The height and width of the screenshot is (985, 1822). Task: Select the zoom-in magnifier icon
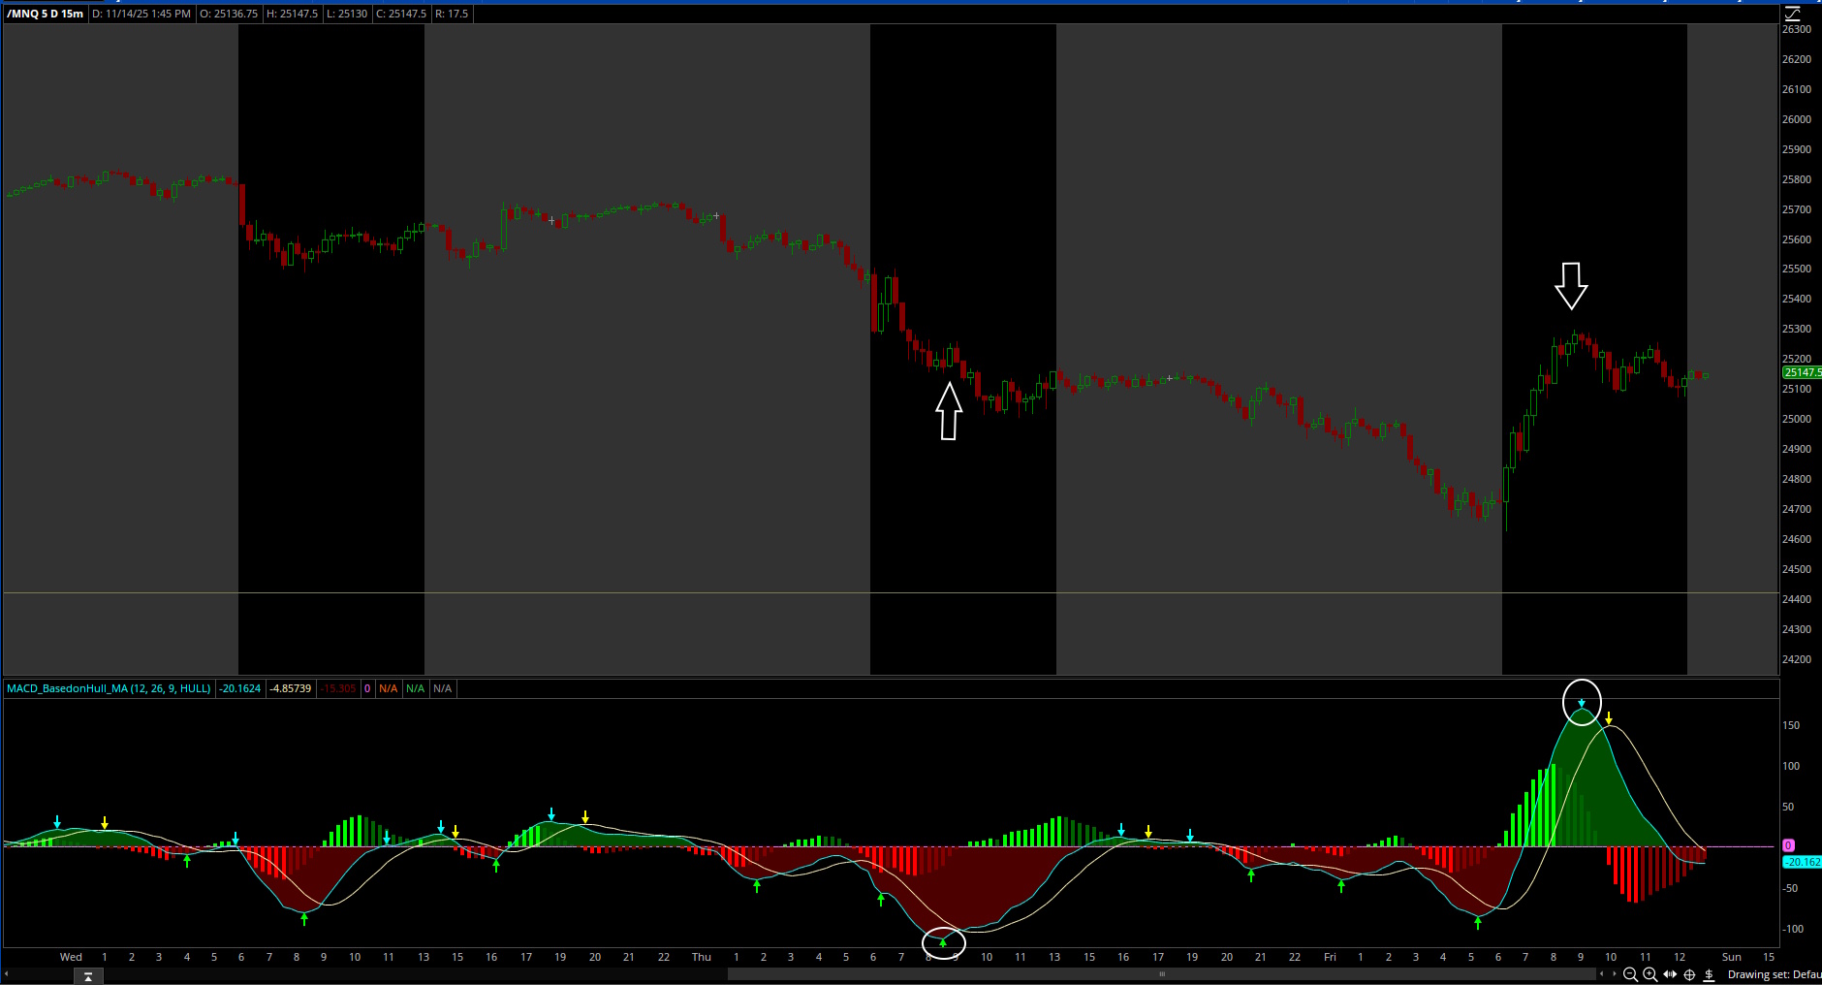tap(1649, 974)
